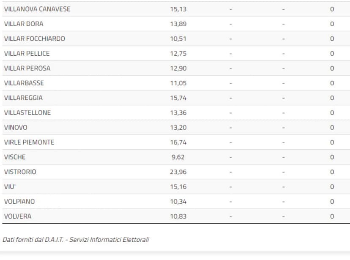This screenshot has width=350, height=260.
Task: Click the VISTRORIO entry
Action: point(20,172)
